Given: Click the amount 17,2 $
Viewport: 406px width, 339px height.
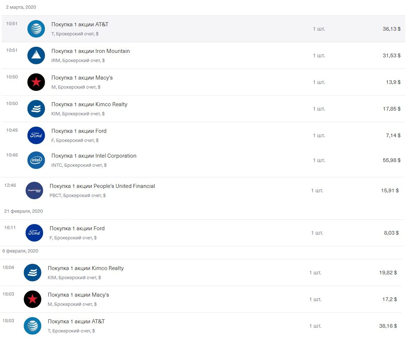Looking at the screenshot, I should [x=390, y=300].
